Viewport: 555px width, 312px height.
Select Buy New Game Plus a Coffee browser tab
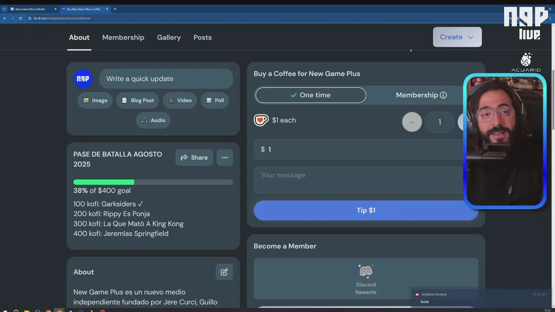tap(84, 9)
